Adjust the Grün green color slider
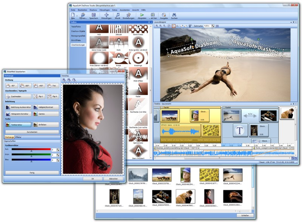The width and height of the screenshot is (302, 222). coord(31,155)
